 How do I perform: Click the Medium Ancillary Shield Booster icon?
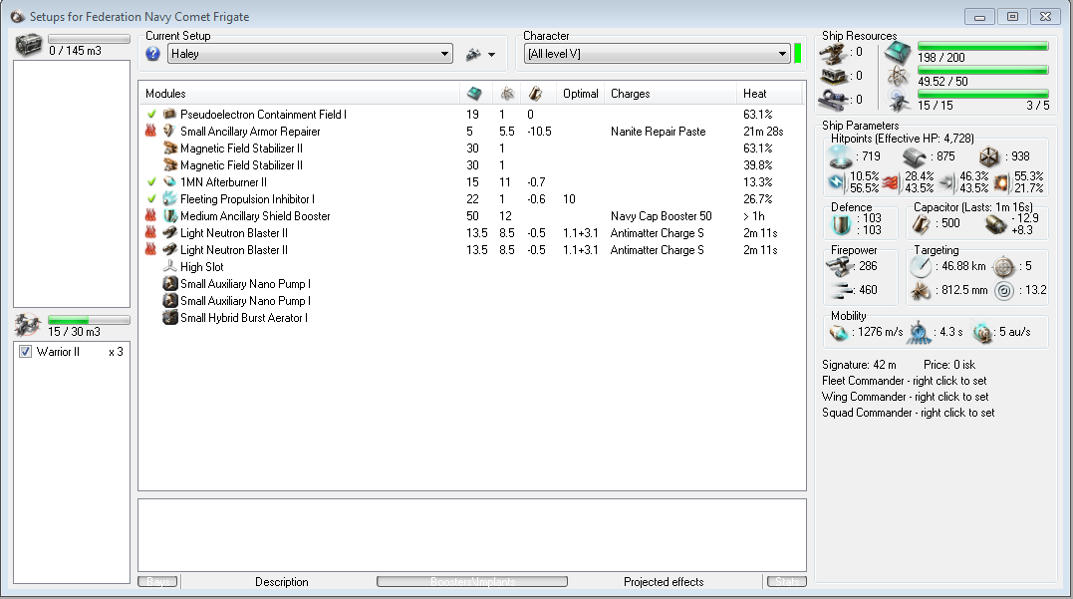[169, 215]
